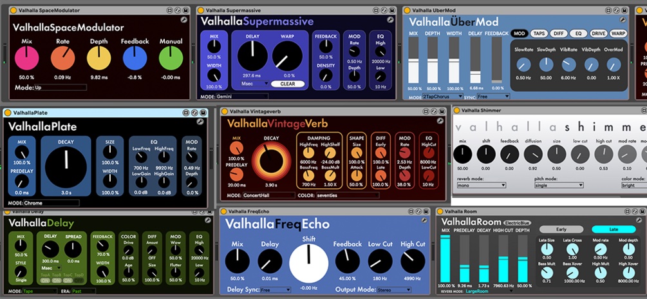Viewport: 647px width, 299px height.
Task: Click Vintageverb title bar rectangle-arrows icon
Action: [x=426, y=111]
